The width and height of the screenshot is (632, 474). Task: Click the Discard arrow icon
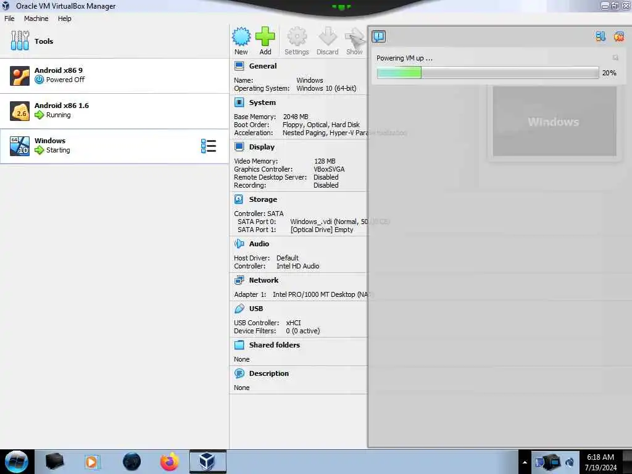(327, 36)
